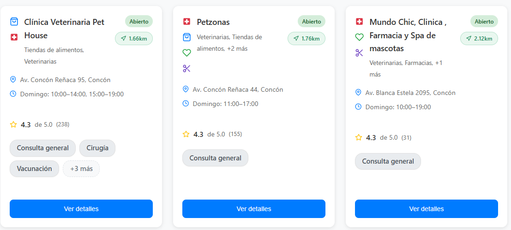Click the Petzonas clinic title
This screenshot has height=230, width=511.
point(213,22)
